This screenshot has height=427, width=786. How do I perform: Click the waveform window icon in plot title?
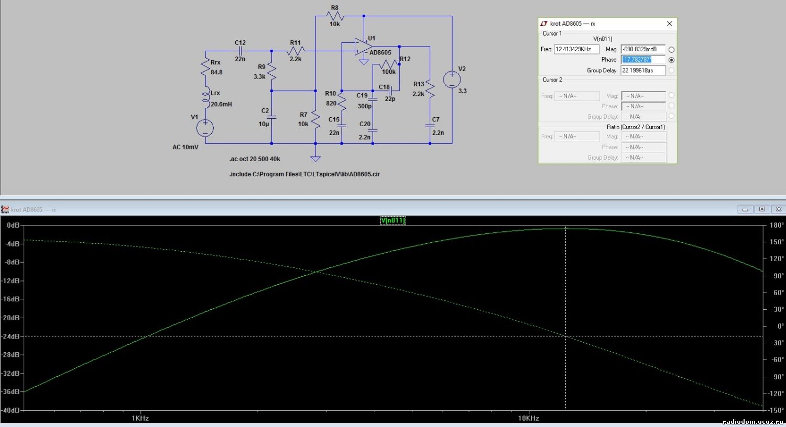(x=5, y=209)
